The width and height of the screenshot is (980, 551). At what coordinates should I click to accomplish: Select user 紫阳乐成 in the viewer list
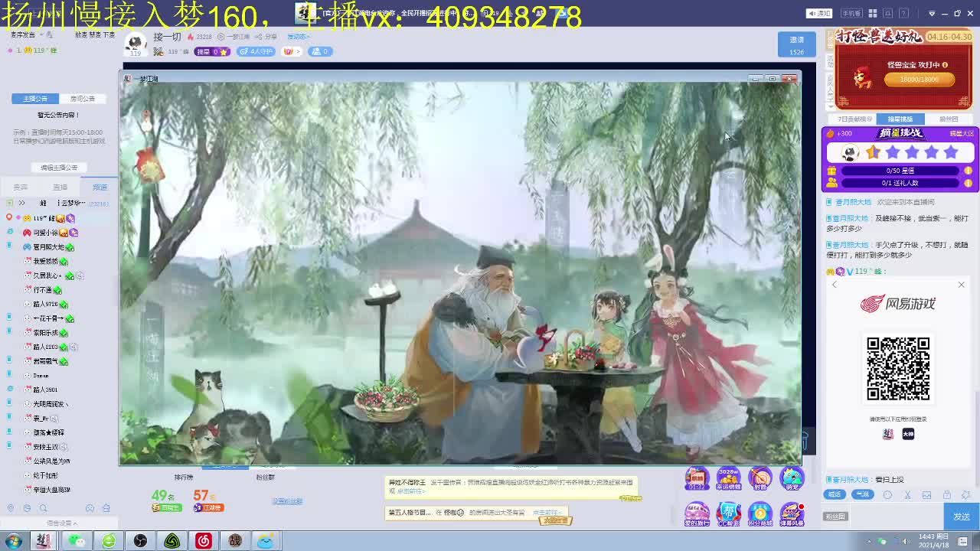coord(46,333)
